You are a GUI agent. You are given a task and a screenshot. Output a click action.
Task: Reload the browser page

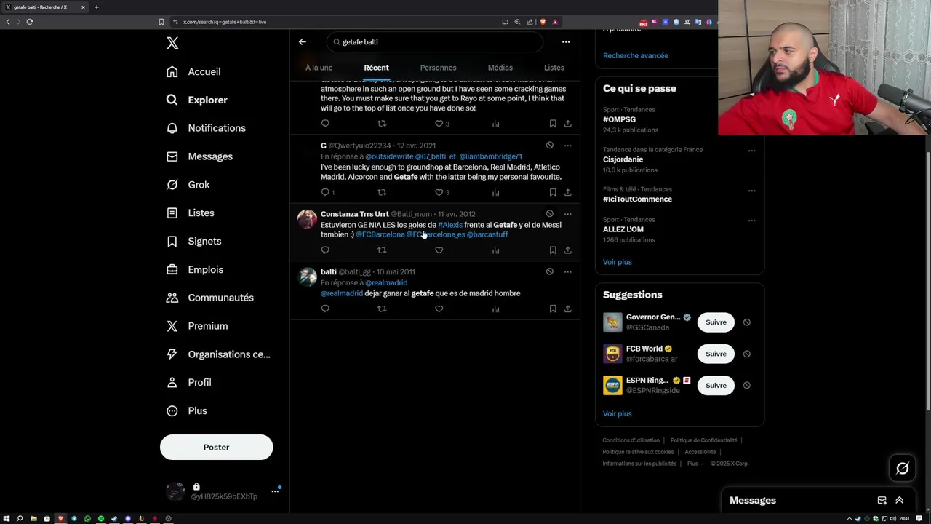click(x=30, y=22)
